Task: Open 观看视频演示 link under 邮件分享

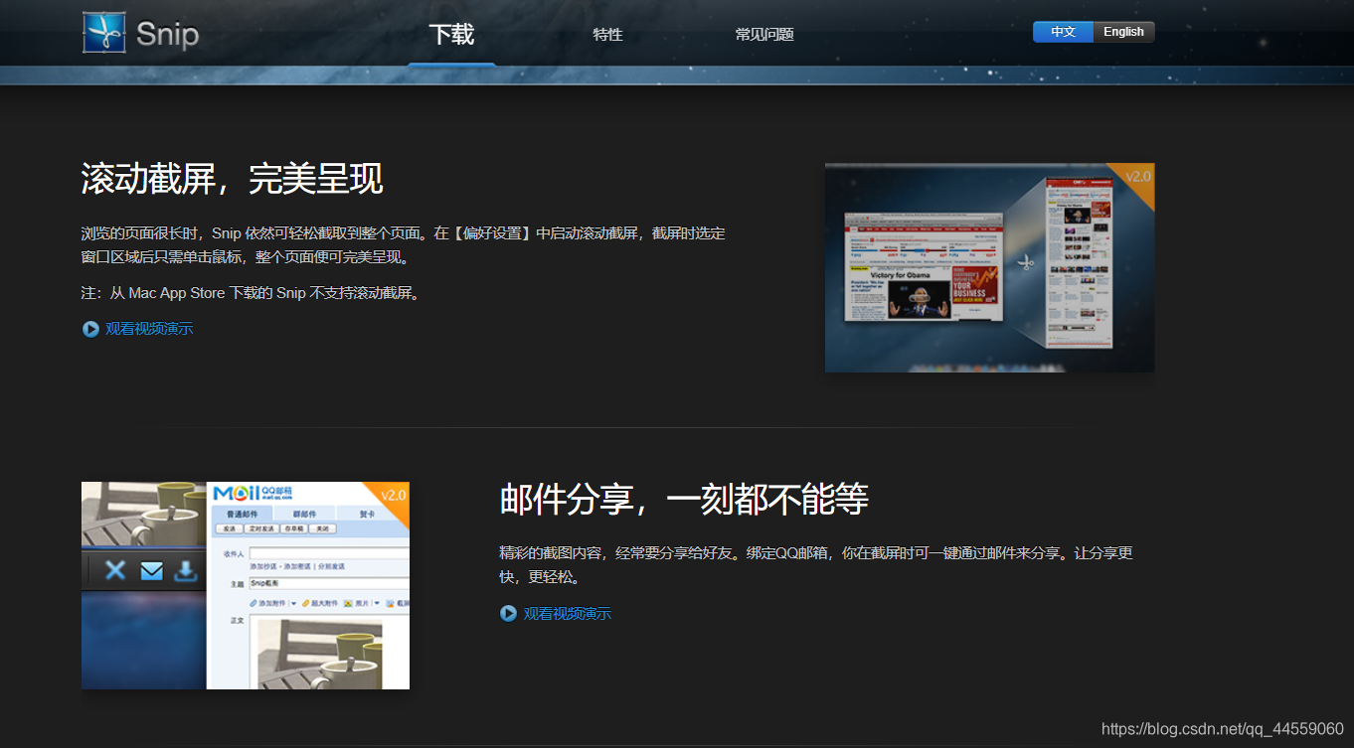Action: pos(568,614)
